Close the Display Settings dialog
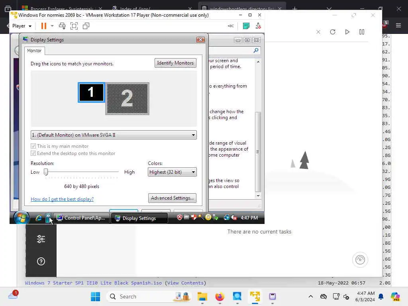 (x=200, y=39)
